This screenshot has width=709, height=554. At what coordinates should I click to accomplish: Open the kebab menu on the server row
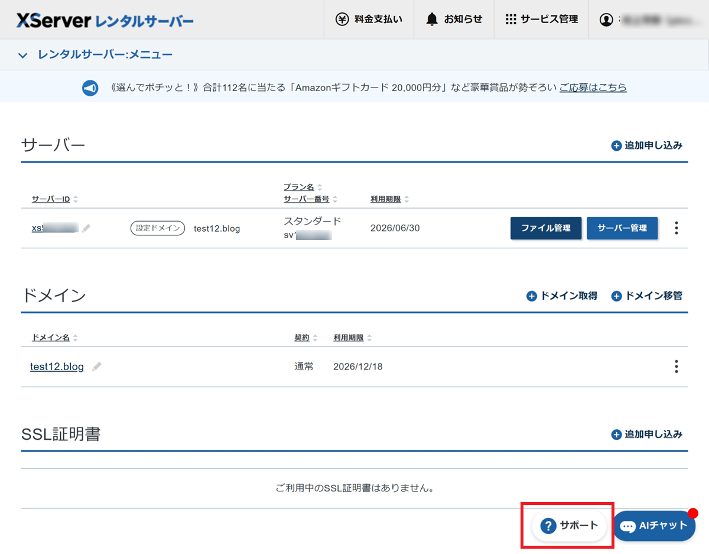676,228
